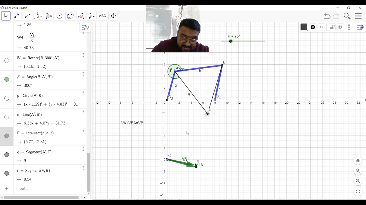The image size is (366, 205).
Task: Click the Redo arrow
Action: pyautogui.click(x=336, y=16)
